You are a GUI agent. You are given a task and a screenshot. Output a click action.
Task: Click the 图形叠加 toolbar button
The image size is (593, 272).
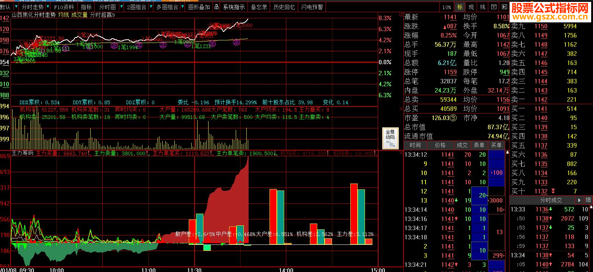pyautogui.click(x=199, y=7)
